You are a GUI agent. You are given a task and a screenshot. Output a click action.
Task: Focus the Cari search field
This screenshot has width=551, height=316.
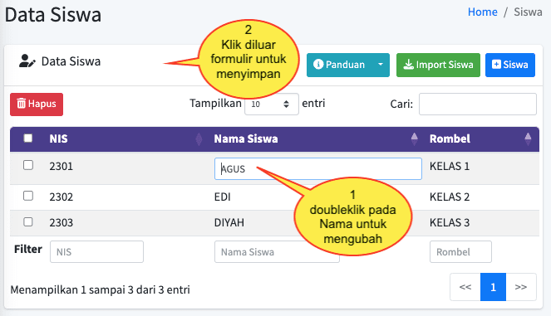click(x=478, y=104)
